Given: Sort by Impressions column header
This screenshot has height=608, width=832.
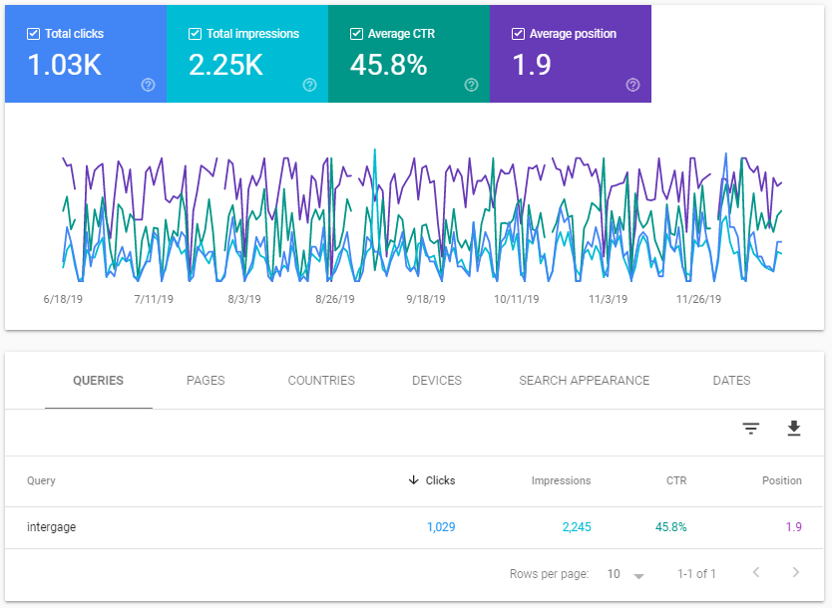Looking at the screenshot, I should [x=561, y=480].
